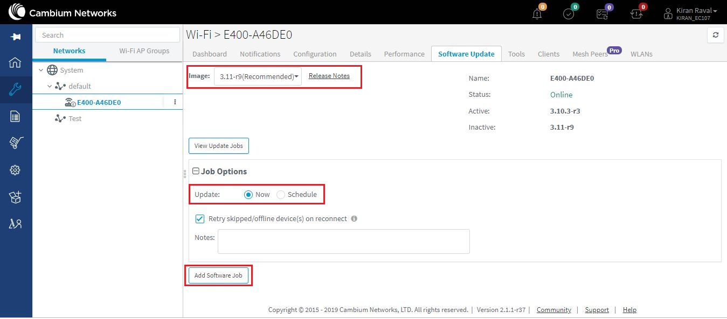Select the Software Update tab
The width and height of the screenshot is (727, 319).
[466, 54]
